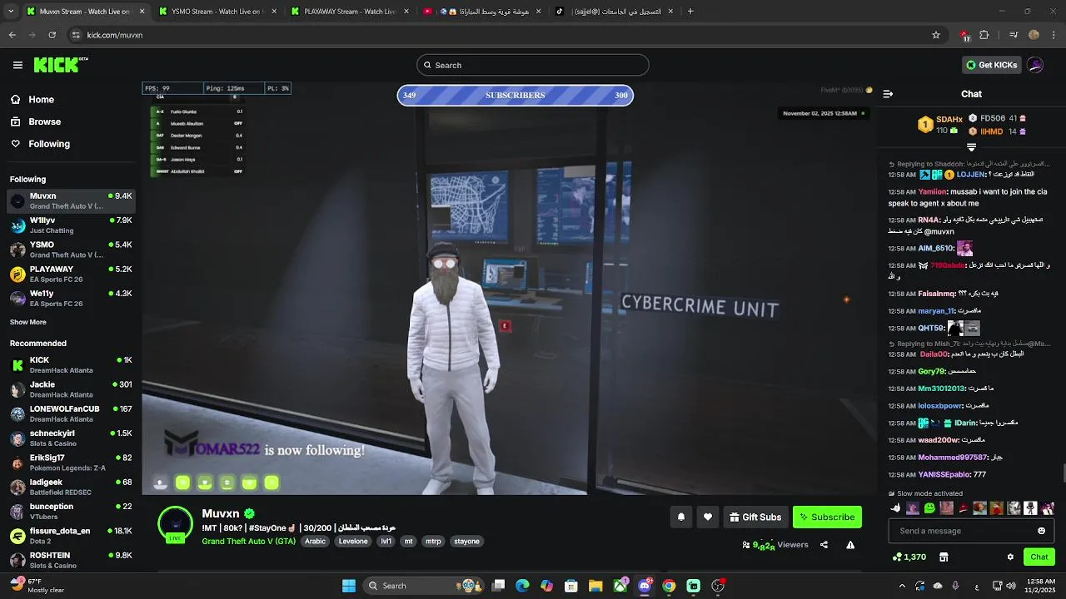1066x599 pixels.
Task: Open Discord from the taskbar
Action: click(x=645, y=586)
